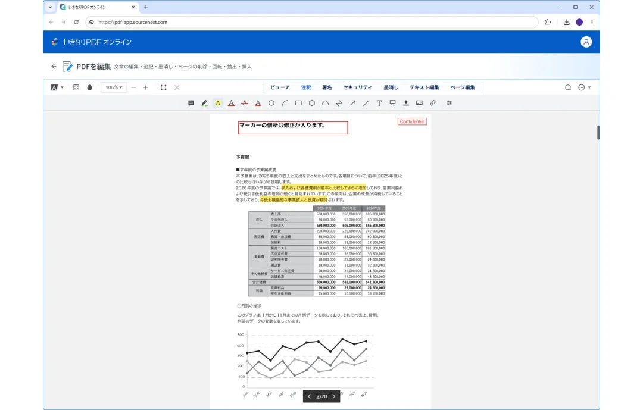The width and height of the screenshot is (643, 410).
Task: Select the cloud annotation tool
Action: [x=325, y=103]
